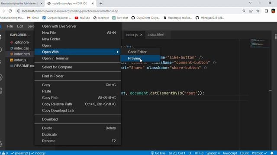Click ESLint status item

(244, 153)
